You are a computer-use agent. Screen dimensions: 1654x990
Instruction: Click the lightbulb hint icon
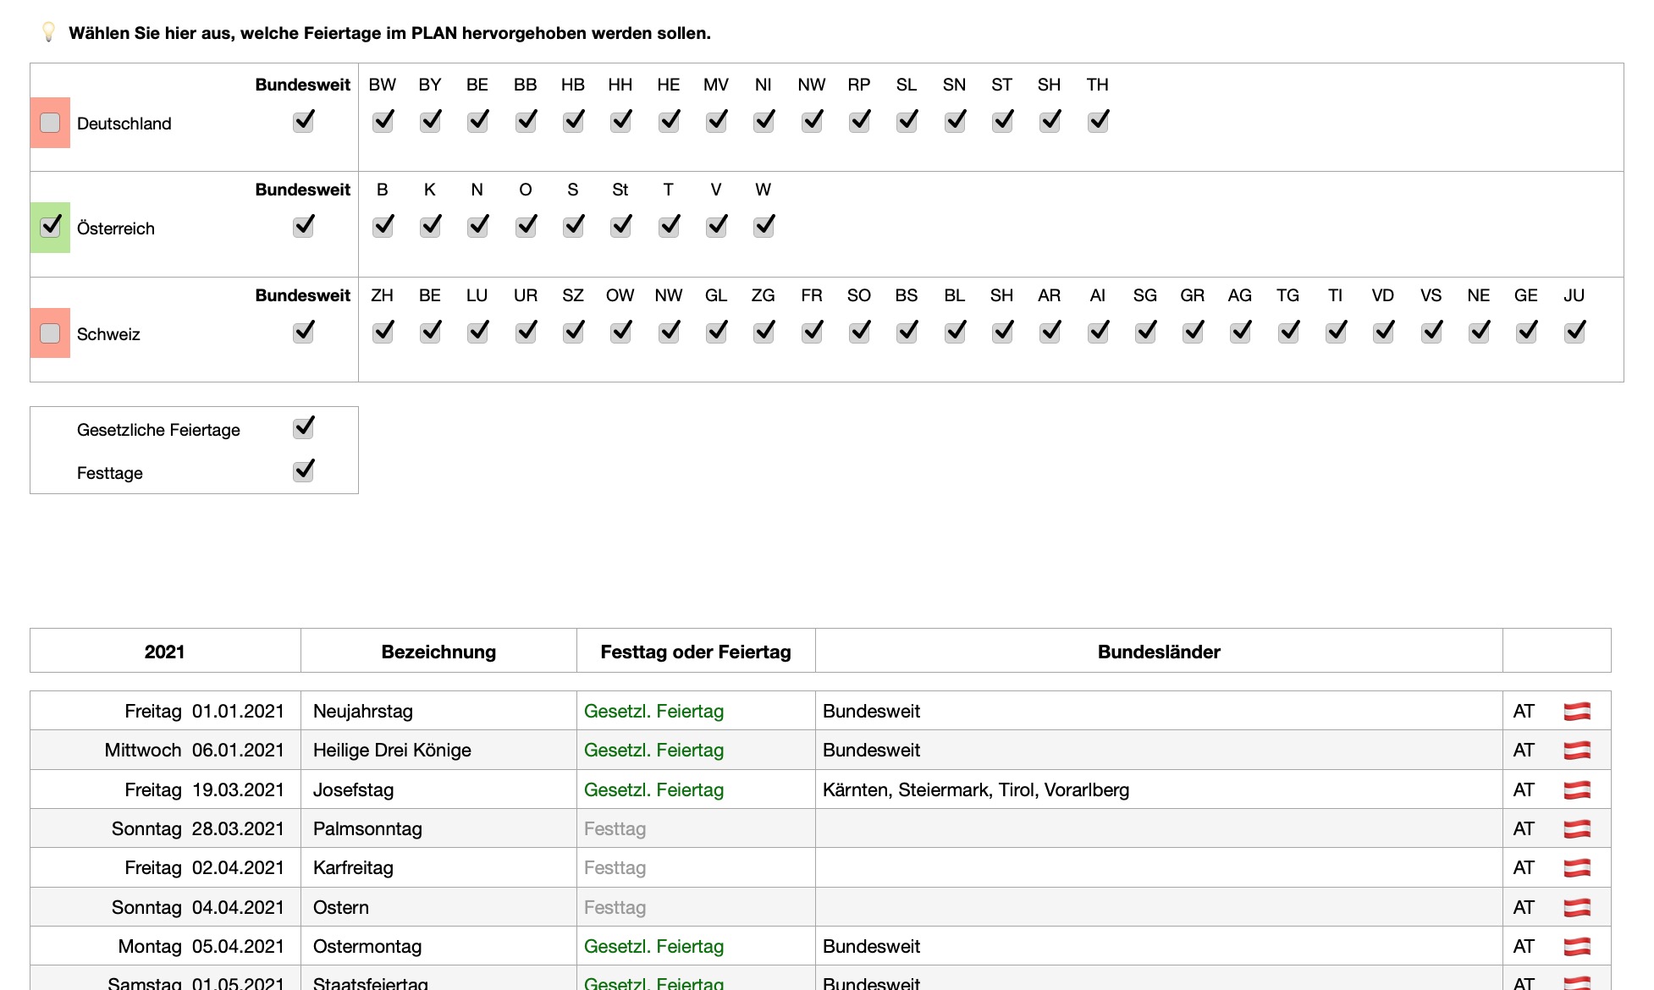[48, 32]
